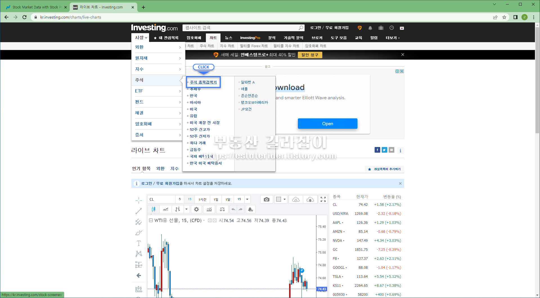
Task: Click the 할인 청구 button
Action: pyautogui.click(x=310, y=55)
